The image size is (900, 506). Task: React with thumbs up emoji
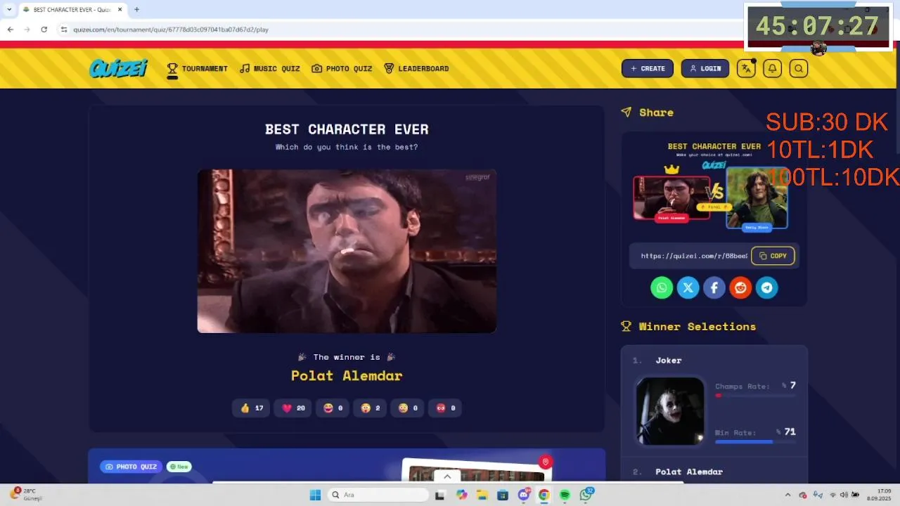(251, 408)
